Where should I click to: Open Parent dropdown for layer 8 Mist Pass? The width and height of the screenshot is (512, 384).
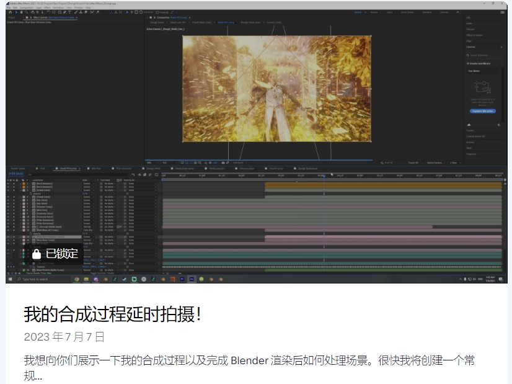tap(143, 210)
